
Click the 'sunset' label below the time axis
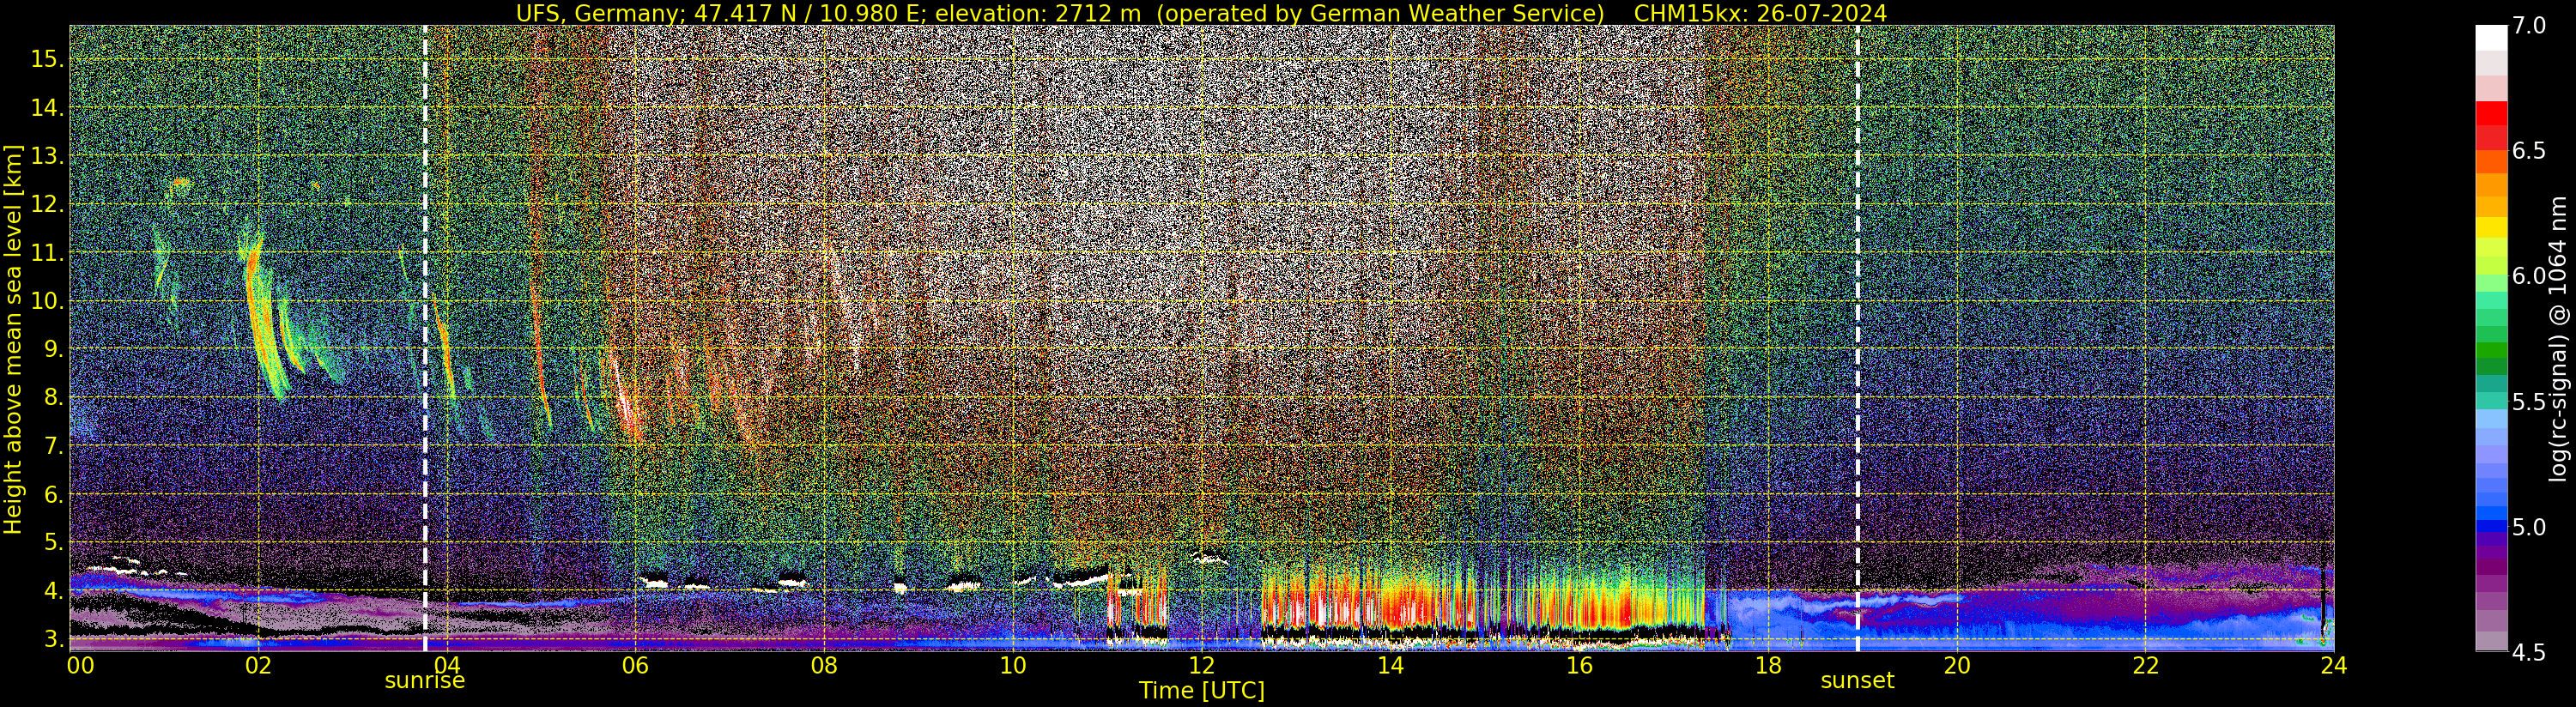[x=1857, y=680]
